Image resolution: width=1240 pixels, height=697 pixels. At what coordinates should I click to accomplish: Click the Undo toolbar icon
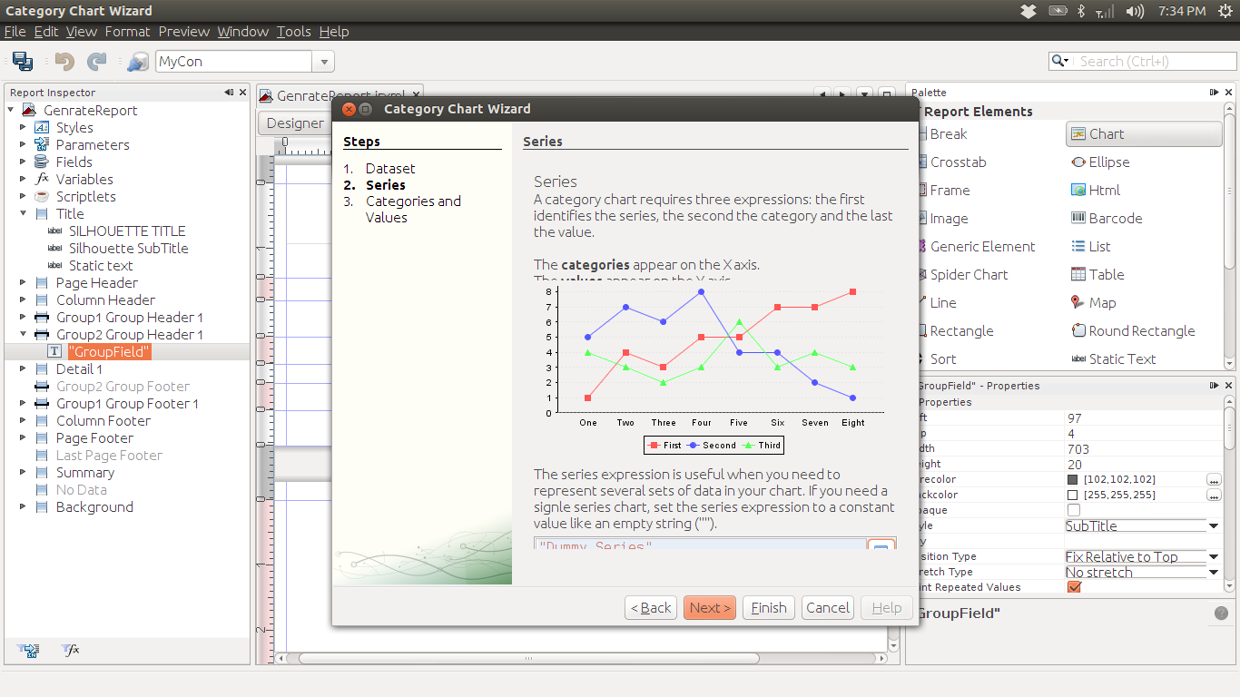62,61
